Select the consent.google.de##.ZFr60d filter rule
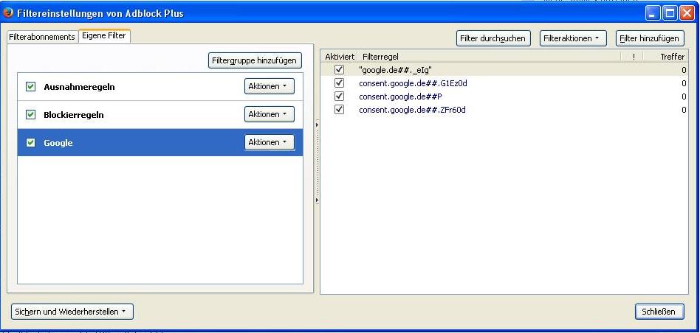This screenshot has width=700, height=333. [504, 110]
